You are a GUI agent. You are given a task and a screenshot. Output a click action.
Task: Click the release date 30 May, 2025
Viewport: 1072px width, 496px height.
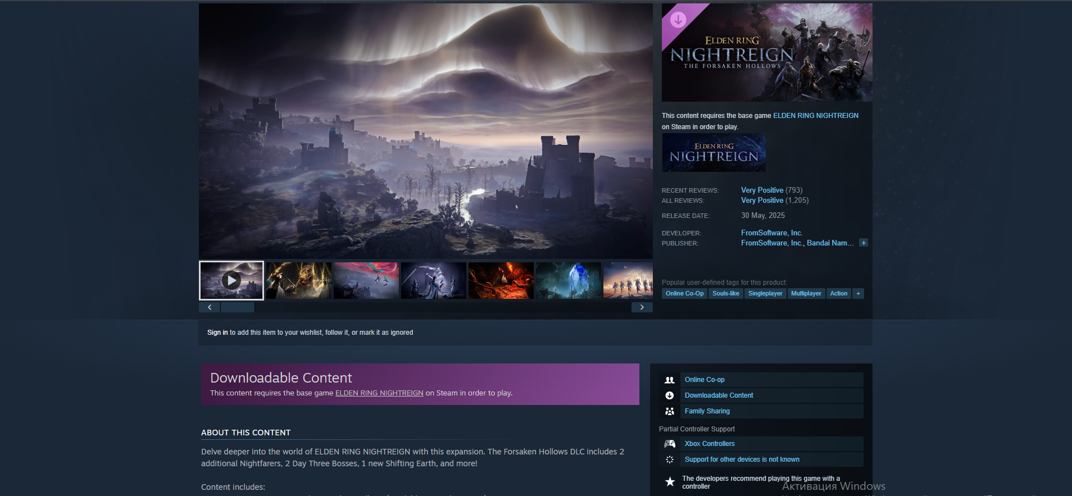[763, 216]
